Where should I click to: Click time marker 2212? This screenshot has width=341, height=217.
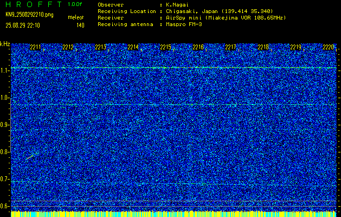(68, 47)
